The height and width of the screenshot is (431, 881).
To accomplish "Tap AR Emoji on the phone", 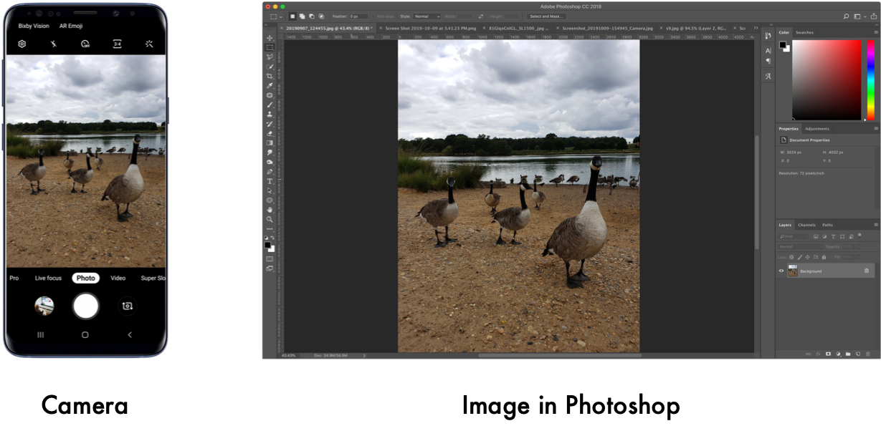I will pos(71,26).
